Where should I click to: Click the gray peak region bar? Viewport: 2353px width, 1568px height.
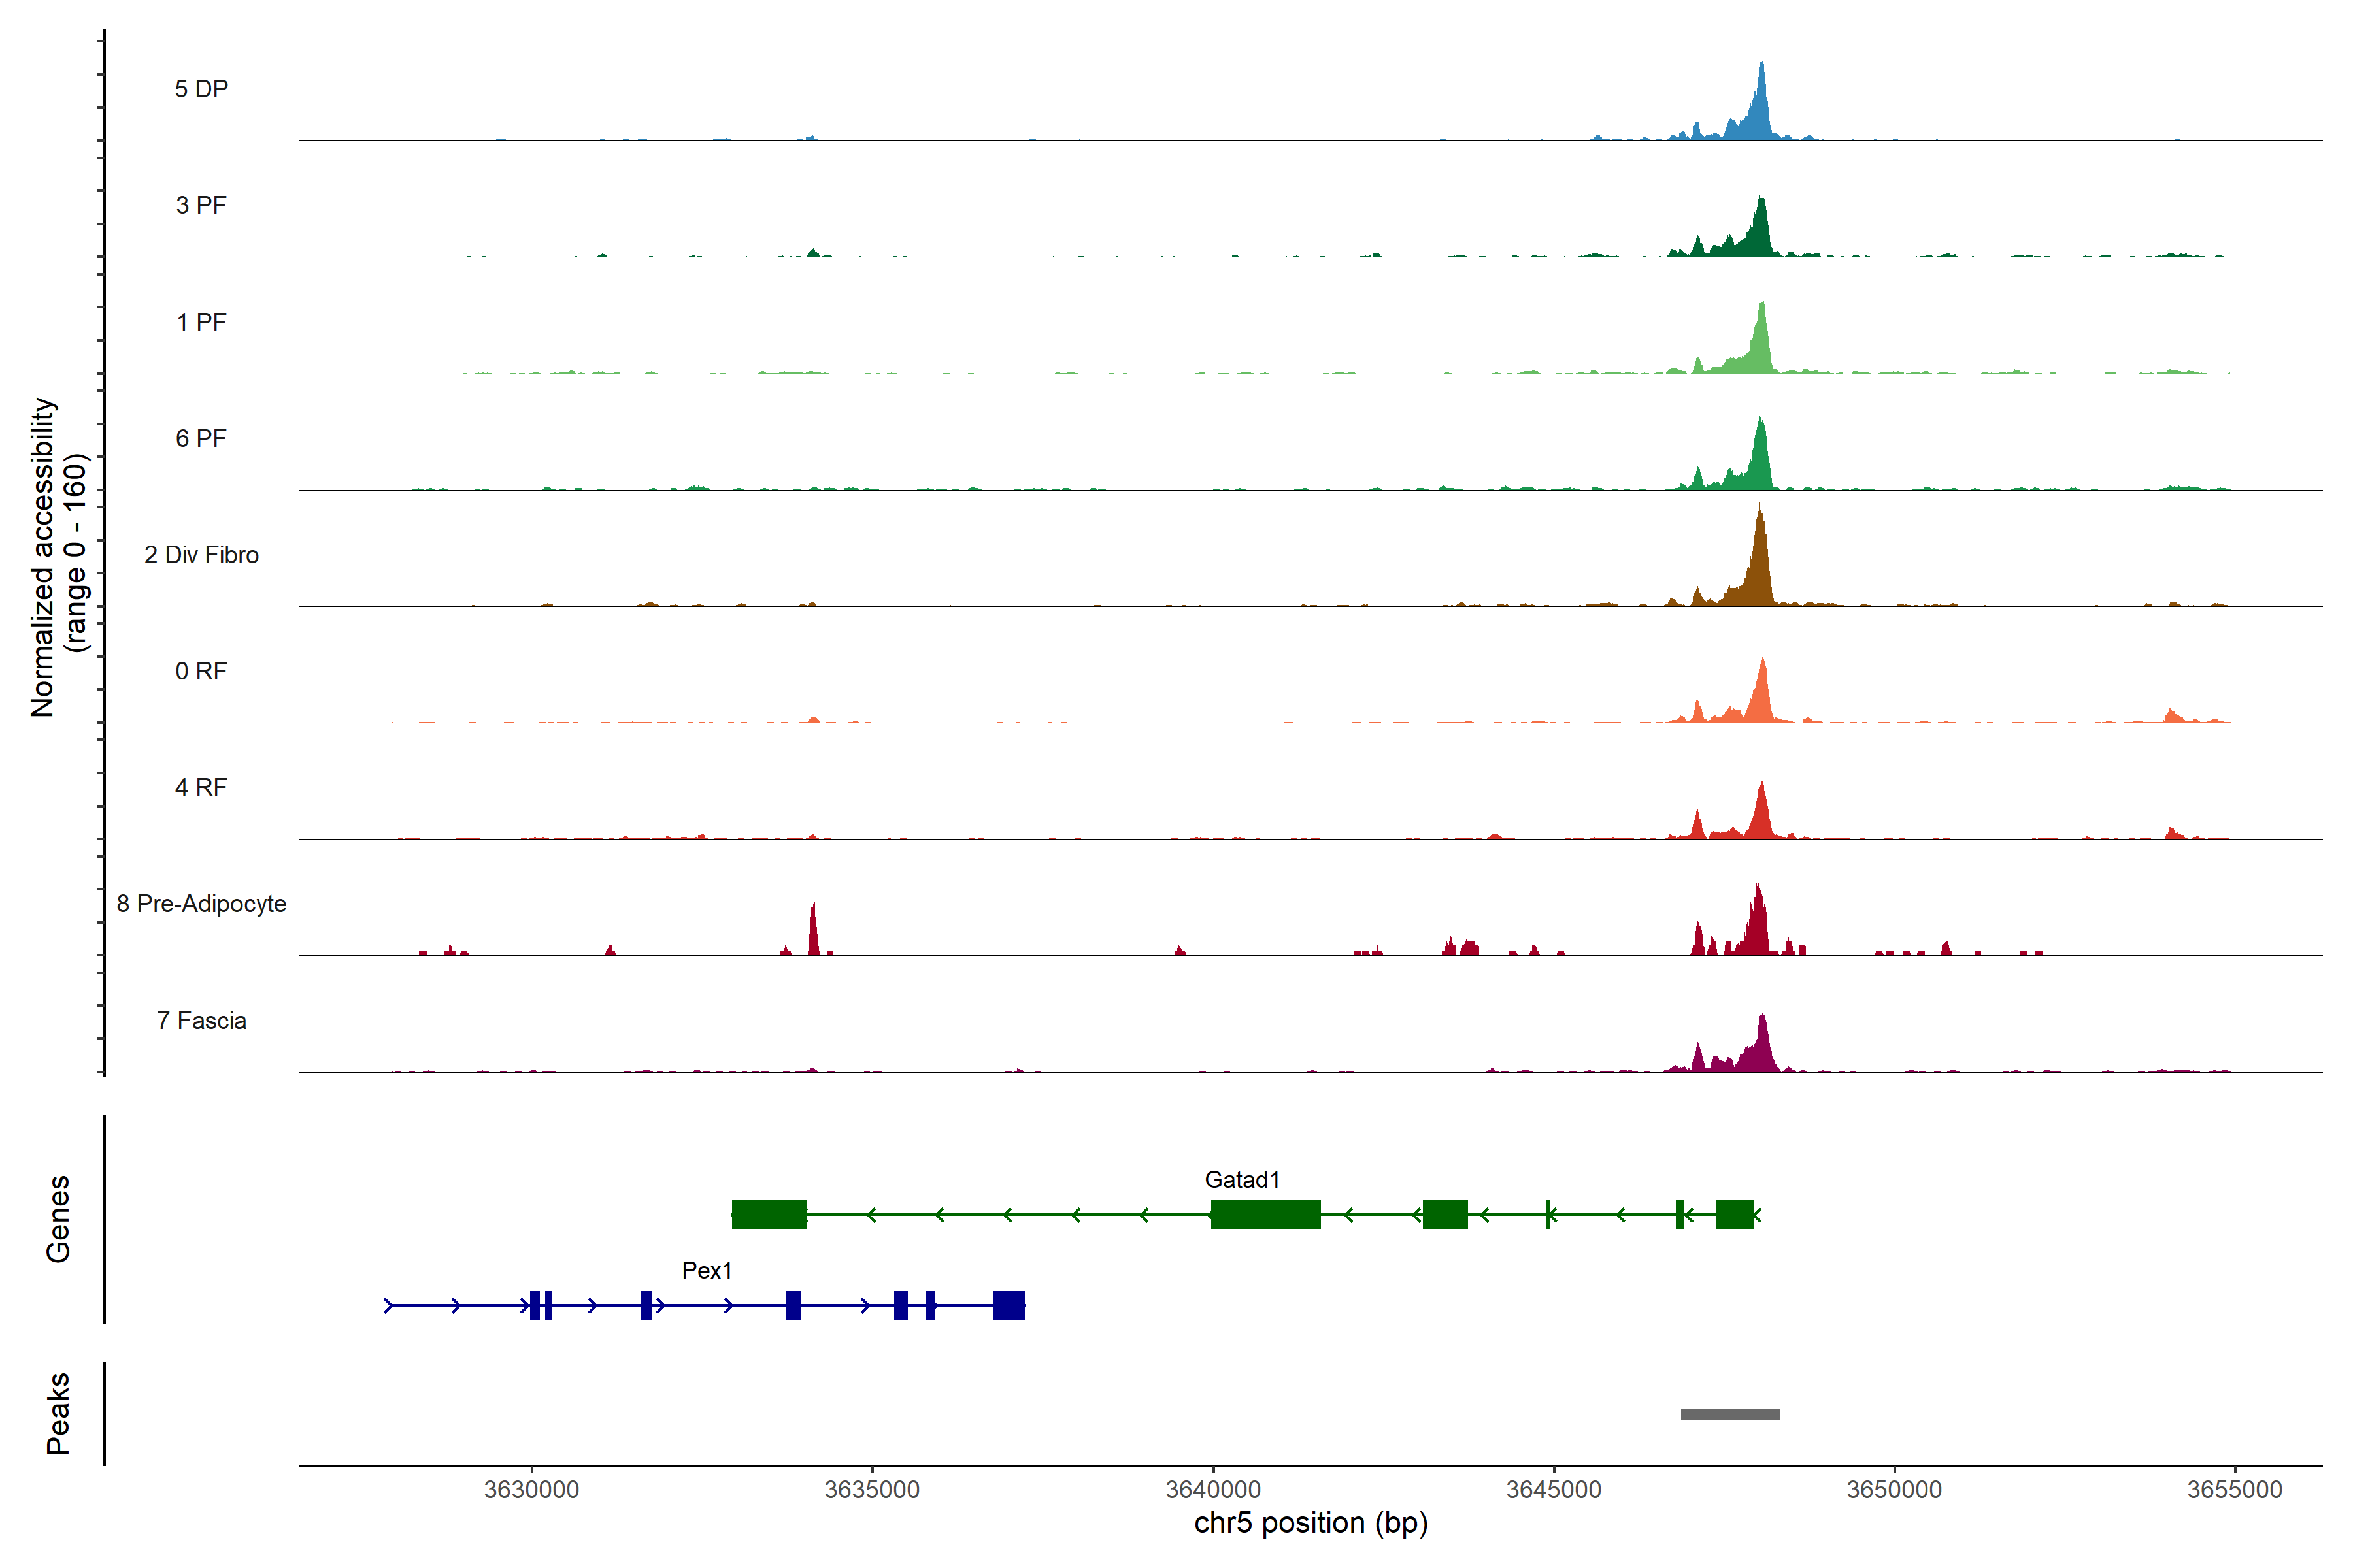point(1729,1414)
